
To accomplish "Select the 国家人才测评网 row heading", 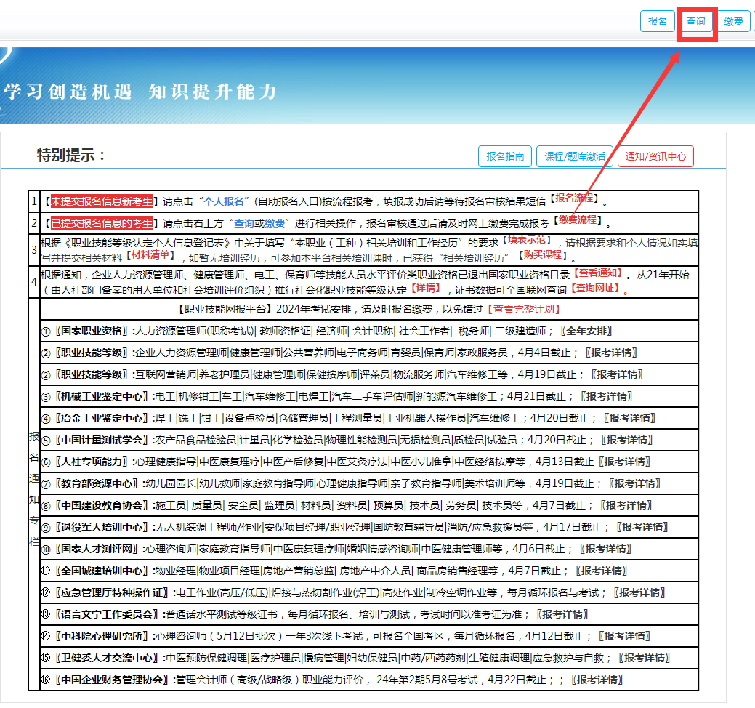I will [97, 549].
